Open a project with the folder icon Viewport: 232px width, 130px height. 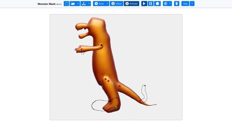click(73, 4)
